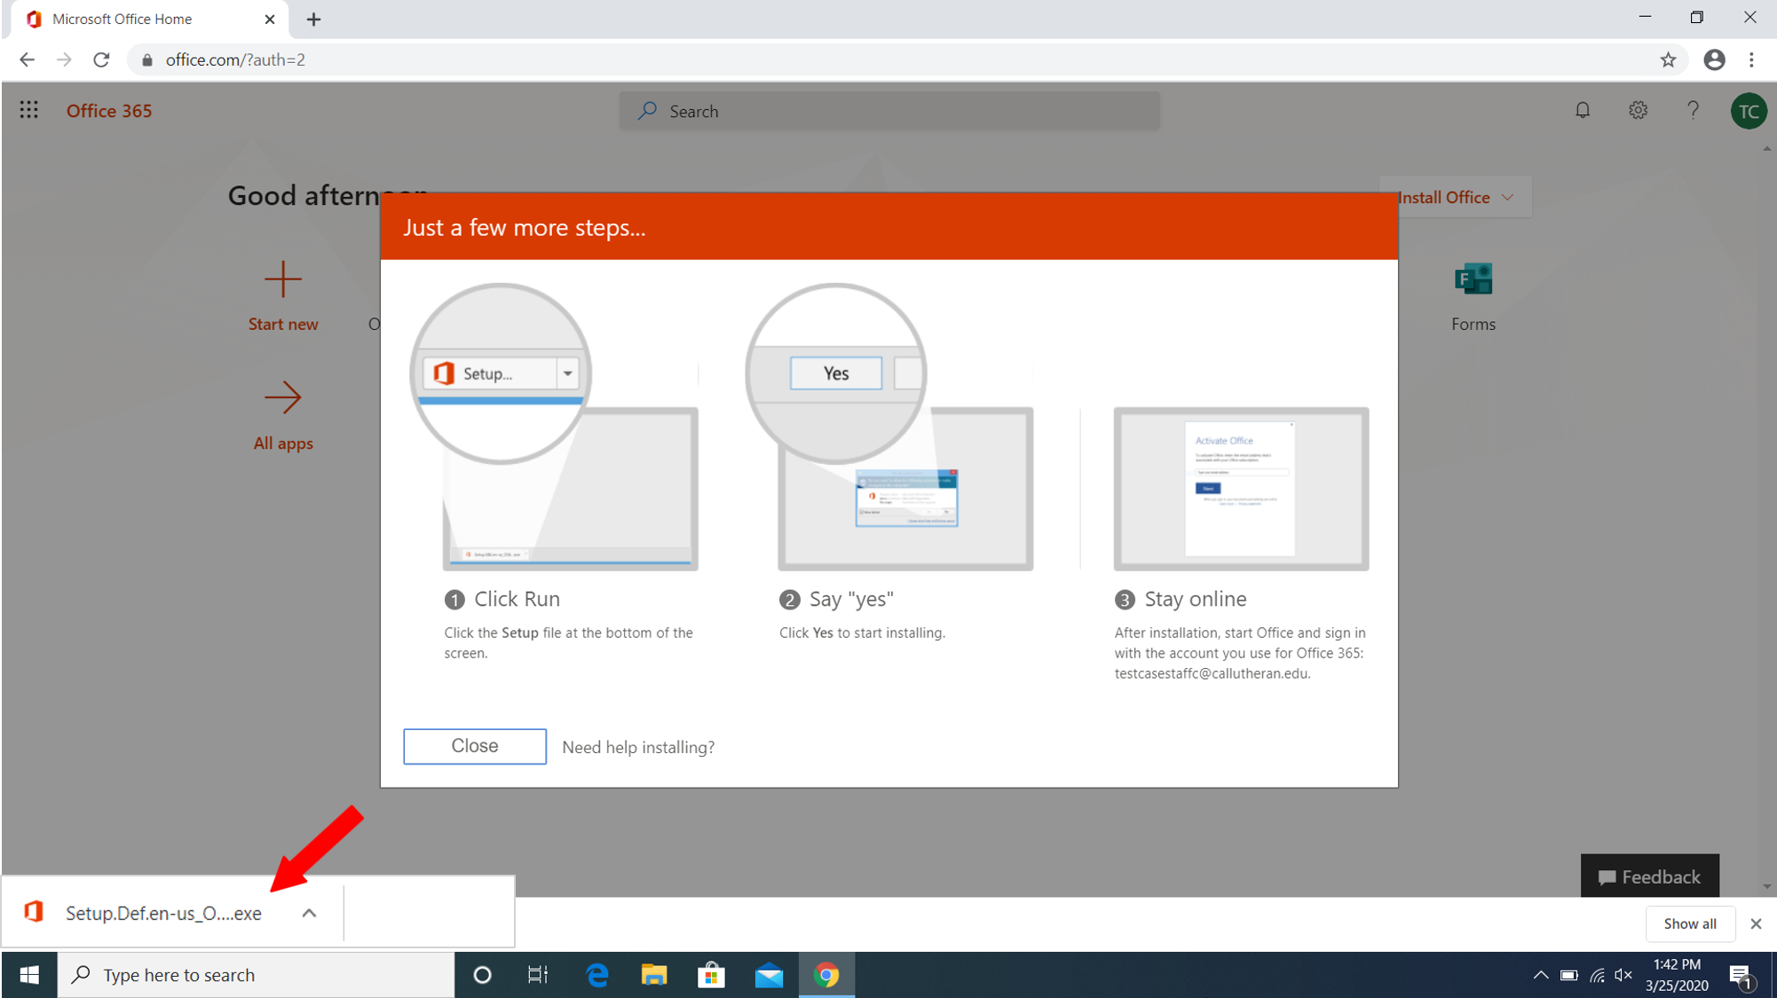
Task: Open the Feedback panel
Action: point(1649,876)
